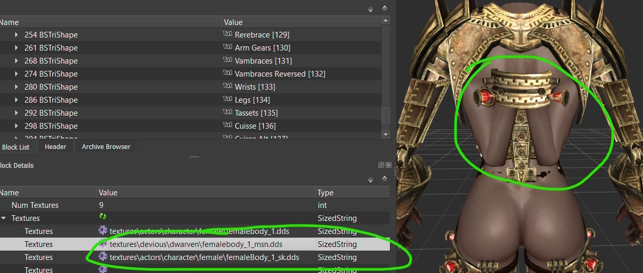Sort block list by Value column header
Screen dimensions: 643x273
pyautogui.click(x=302, y=22)
